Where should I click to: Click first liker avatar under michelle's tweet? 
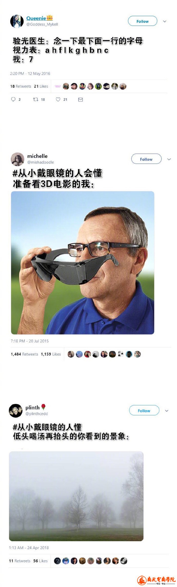(x=71, y=354)
